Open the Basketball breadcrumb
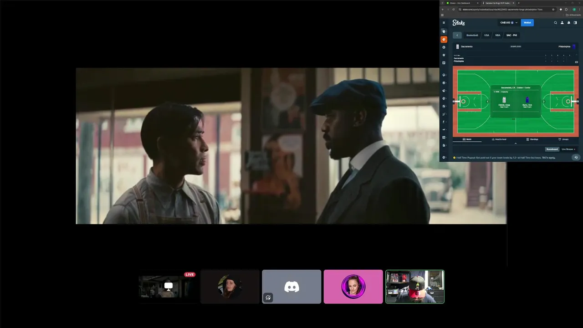The width and height of the screenshot is (583, 328). tap(472, 35)
